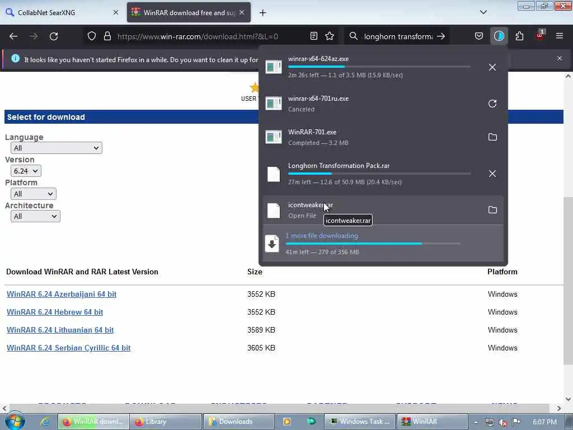Viewport: 573px width, 430px height.
Task: Open Pocket save icon in toolbar
Action: [479, 36]
